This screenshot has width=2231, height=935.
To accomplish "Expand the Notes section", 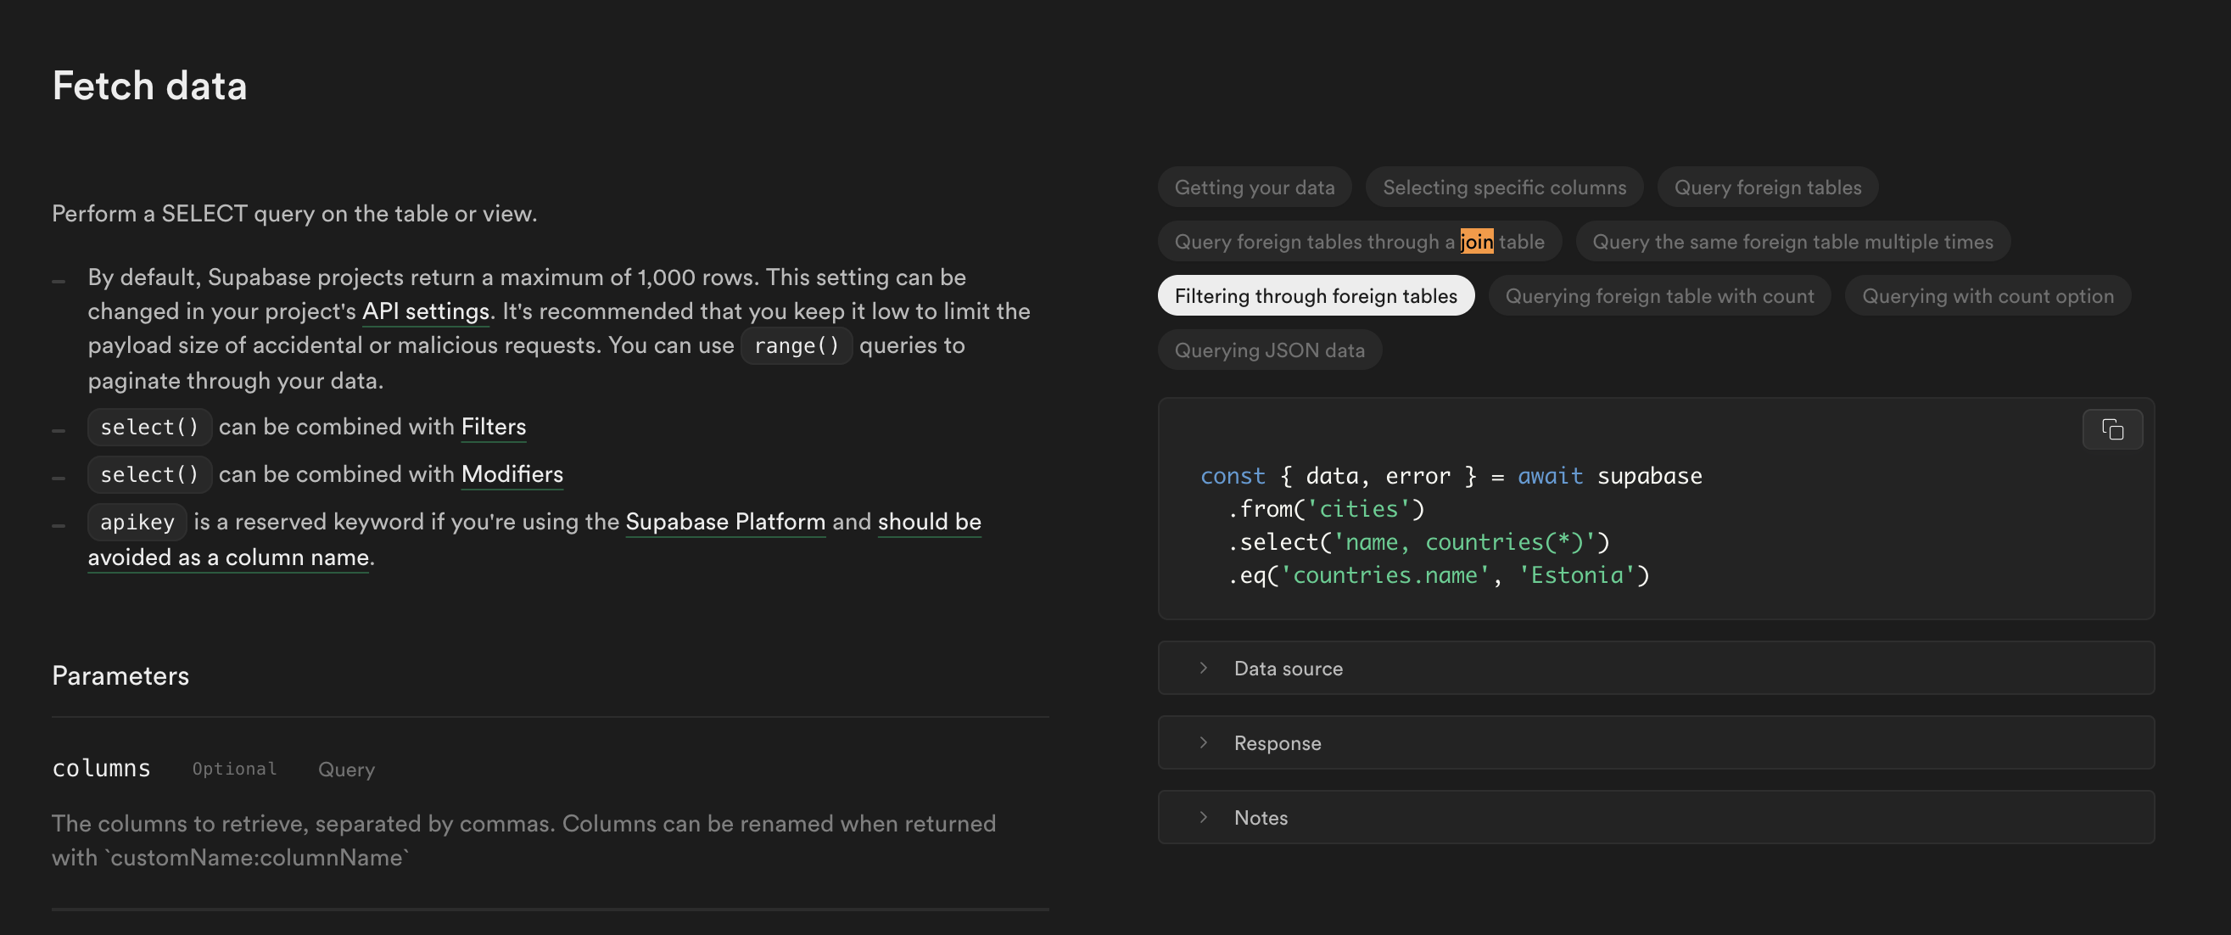I will click(x=1261, y=817).
